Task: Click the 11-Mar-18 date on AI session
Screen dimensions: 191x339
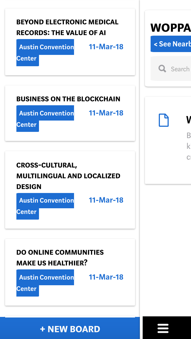Action: click(x=106, y=47)
